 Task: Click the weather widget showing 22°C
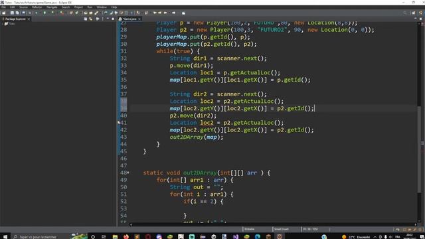(356, 237)
